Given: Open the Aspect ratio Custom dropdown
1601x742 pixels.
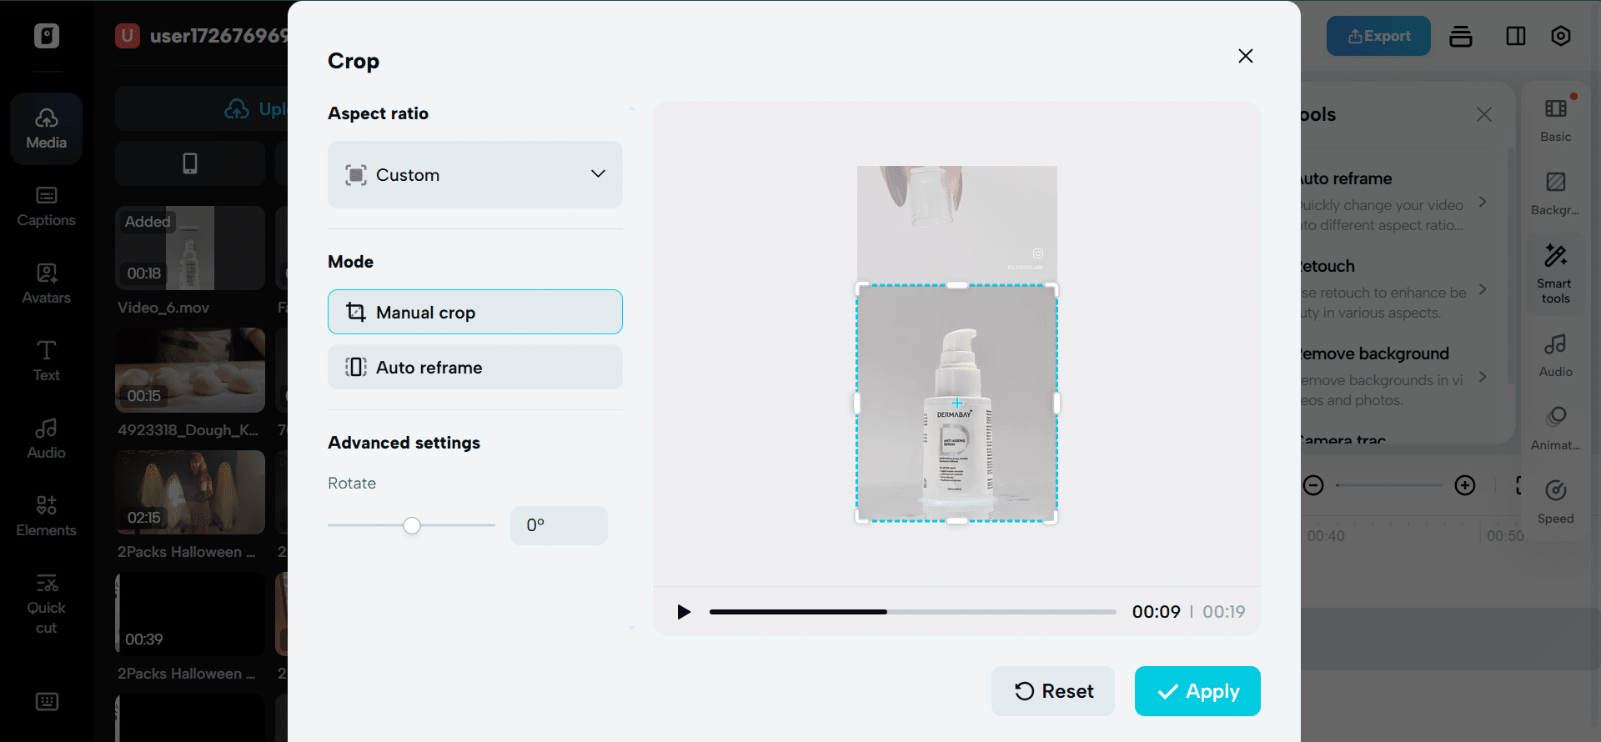Looking at the screenshot, I should point(474,174).
